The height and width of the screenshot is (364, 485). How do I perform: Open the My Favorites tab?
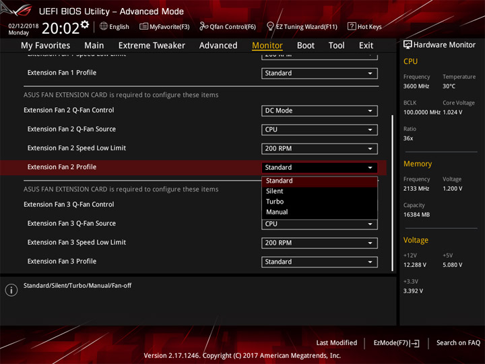pos(46,46)
